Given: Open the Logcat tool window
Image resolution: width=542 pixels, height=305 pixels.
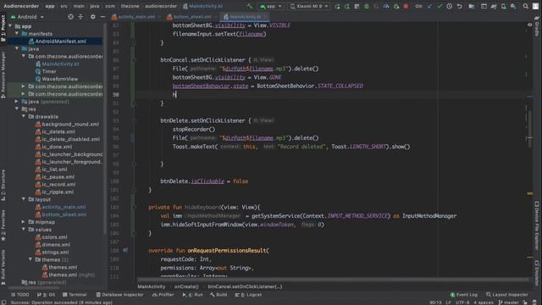Looking at the screenshot, I should click(x=248, y=295).
